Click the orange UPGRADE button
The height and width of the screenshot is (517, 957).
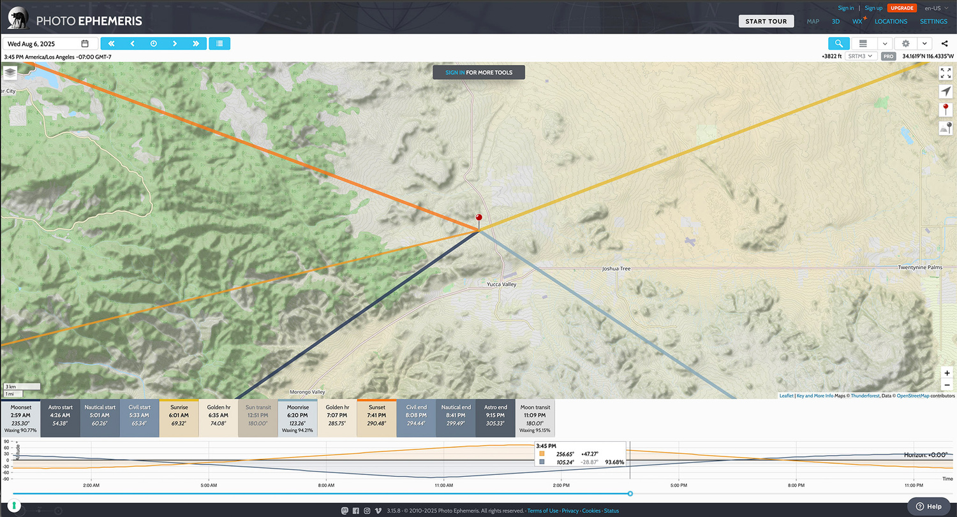click(901, 8)
